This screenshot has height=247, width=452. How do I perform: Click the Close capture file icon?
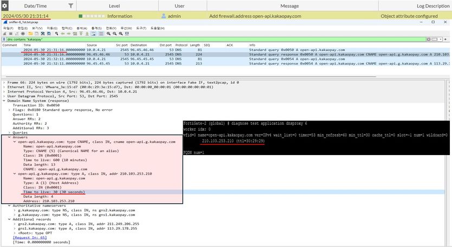[43, 34]
